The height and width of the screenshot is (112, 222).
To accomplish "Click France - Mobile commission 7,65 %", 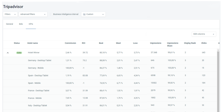I will click(x=68, y=98).
